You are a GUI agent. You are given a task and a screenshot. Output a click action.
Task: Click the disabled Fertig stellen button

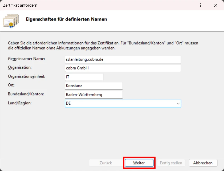[x=171, y=163]
